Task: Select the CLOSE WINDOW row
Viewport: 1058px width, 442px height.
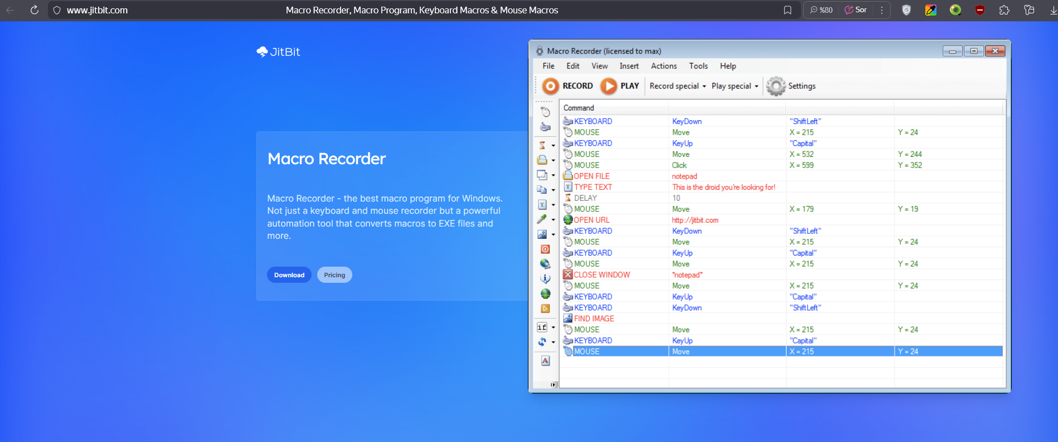Action: point(781,275)
